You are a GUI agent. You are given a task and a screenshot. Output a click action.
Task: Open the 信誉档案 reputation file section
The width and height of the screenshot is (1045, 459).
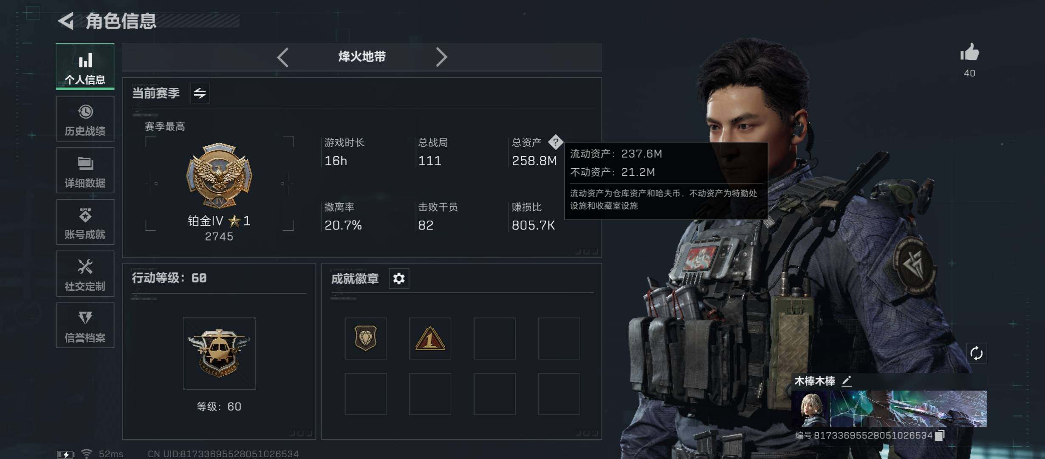[85, 326]
